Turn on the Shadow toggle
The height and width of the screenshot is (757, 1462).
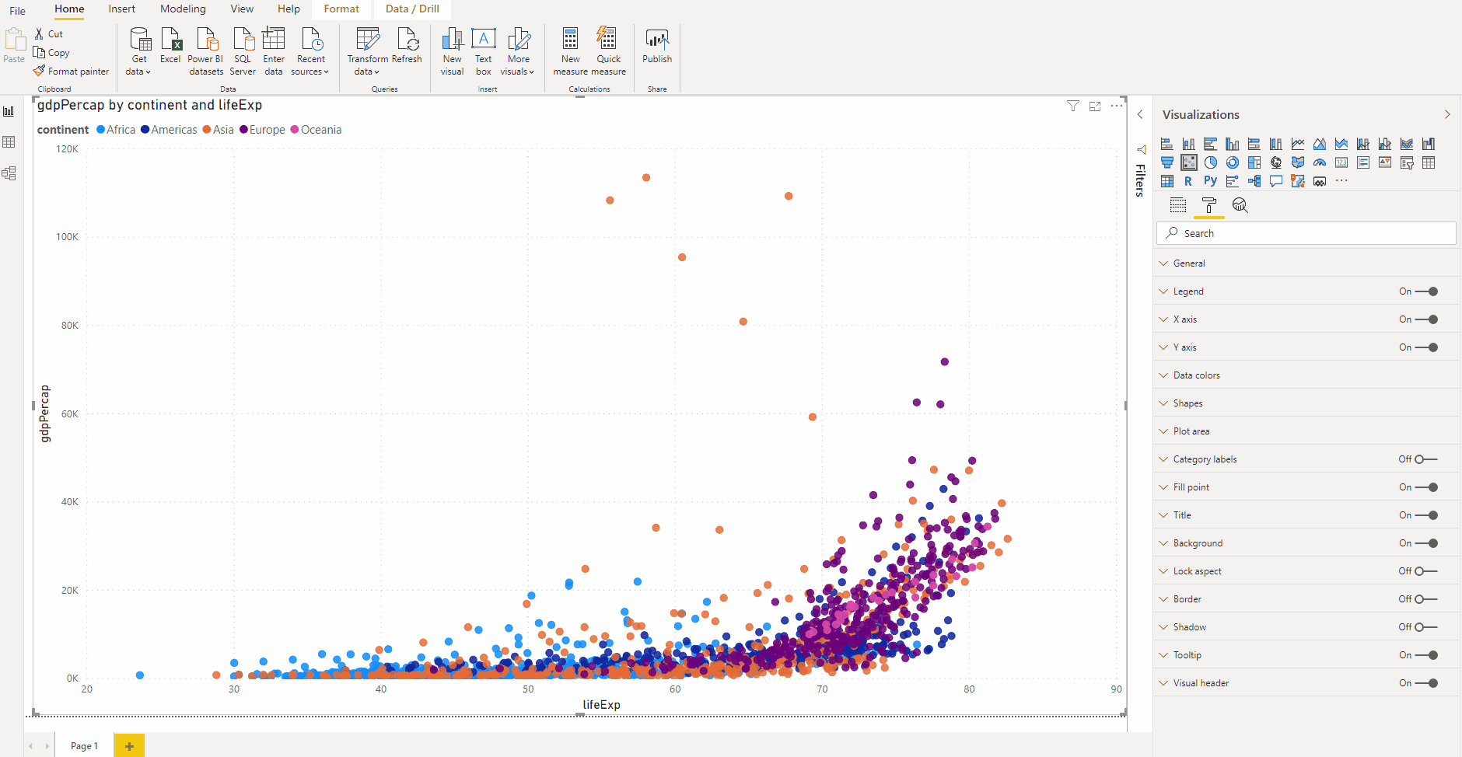click(x=1426, y=627)
